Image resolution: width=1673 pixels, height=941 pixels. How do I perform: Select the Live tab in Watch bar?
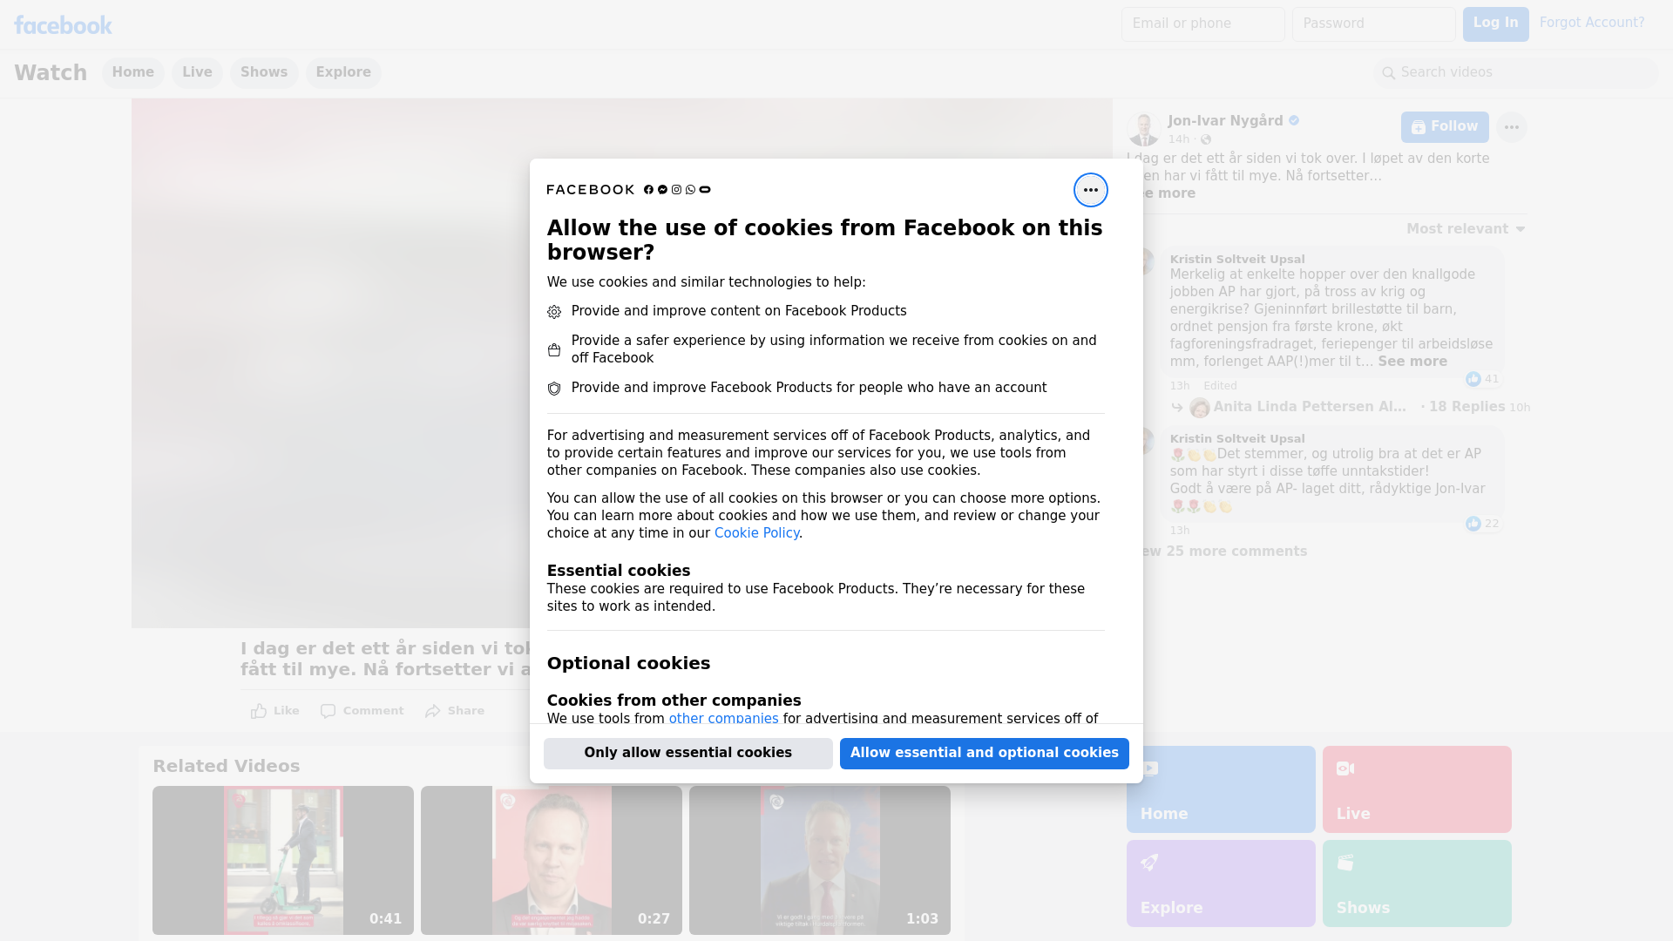coord(197,72)
